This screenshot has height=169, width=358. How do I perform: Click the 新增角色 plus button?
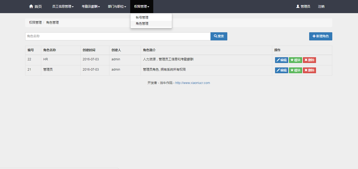320,36
